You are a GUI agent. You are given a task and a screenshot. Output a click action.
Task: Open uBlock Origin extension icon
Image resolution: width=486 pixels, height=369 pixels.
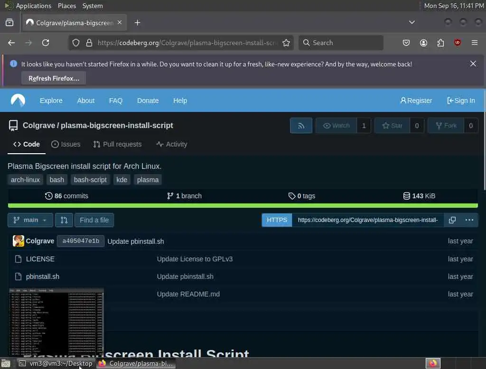[458, 43]
